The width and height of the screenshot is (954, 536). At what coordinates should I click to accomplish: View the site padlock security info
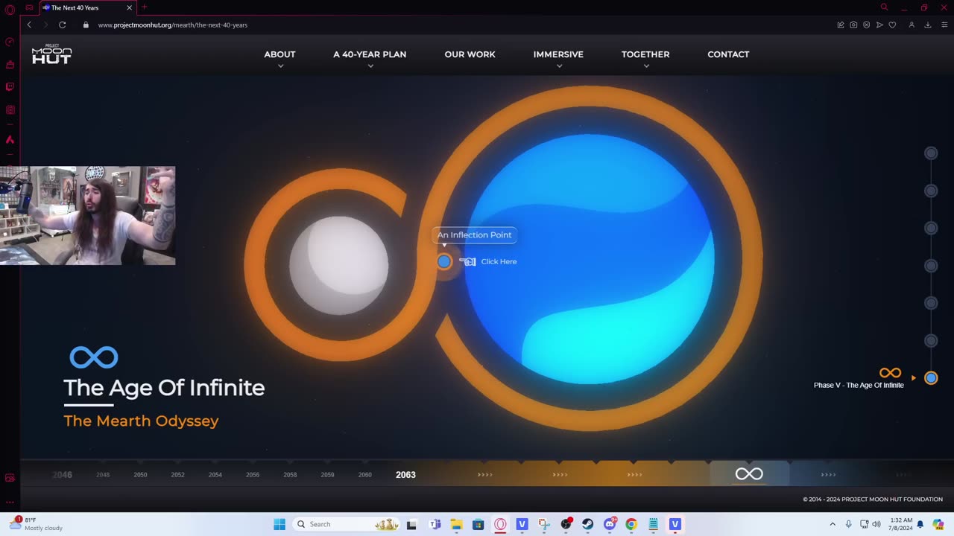point(86,25)
